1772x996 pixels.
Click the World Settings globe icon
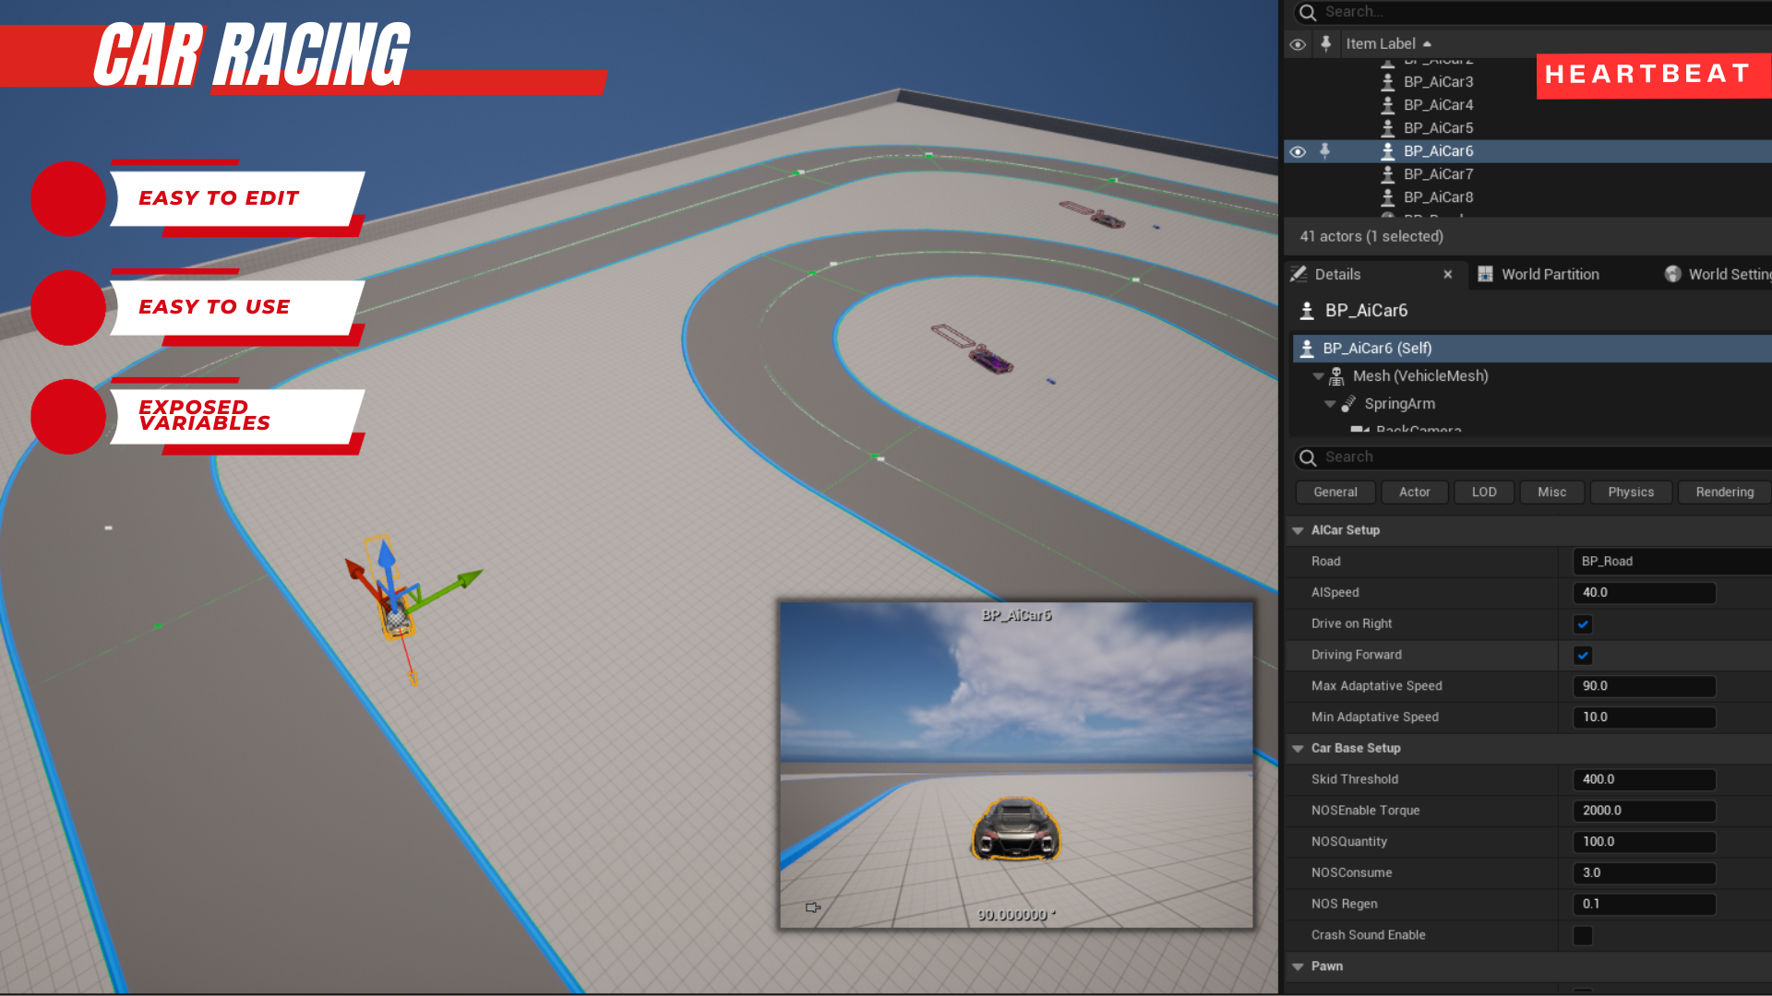(1672, 274)
